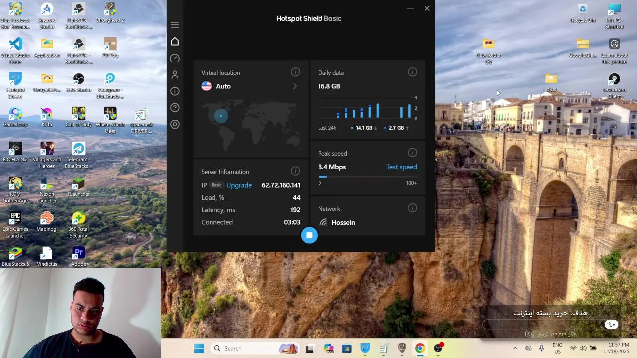Click the Peak speed progress bar
Image resolution: width=637 pixels, height=358 pixels.
point(368,177)
